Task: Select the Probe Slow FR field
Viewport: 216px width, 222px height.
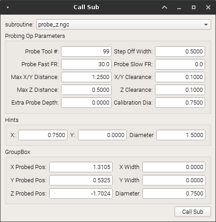Action: tap(180, 64)
